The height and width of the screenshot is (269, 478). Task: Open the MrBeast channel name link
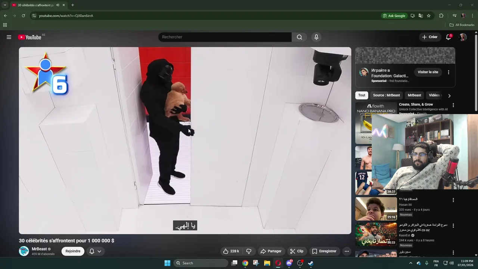pyautogui.click(x=39, y=249)
